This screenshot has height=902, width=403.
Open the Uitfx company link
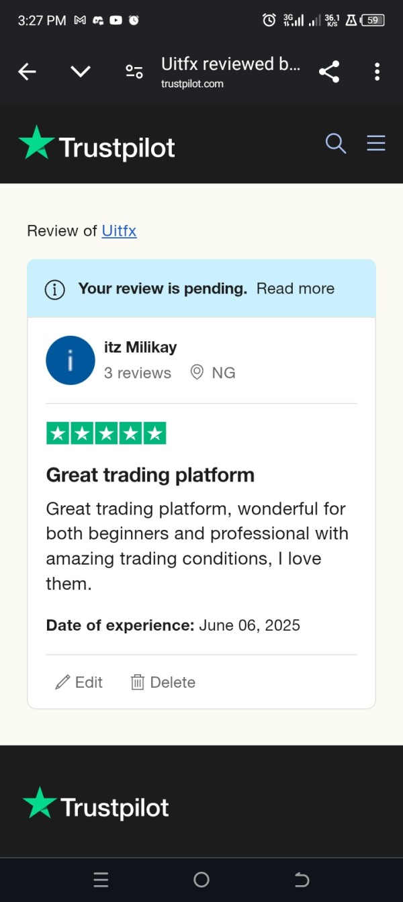[x=119, y=231]
